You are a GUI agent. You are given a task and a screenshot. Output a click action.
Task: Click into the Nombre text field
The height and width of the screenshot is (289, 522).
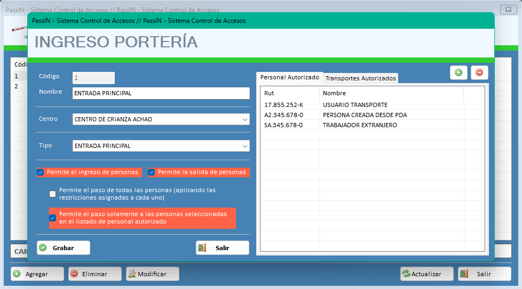pyautogui.click(x=161, y=93)
